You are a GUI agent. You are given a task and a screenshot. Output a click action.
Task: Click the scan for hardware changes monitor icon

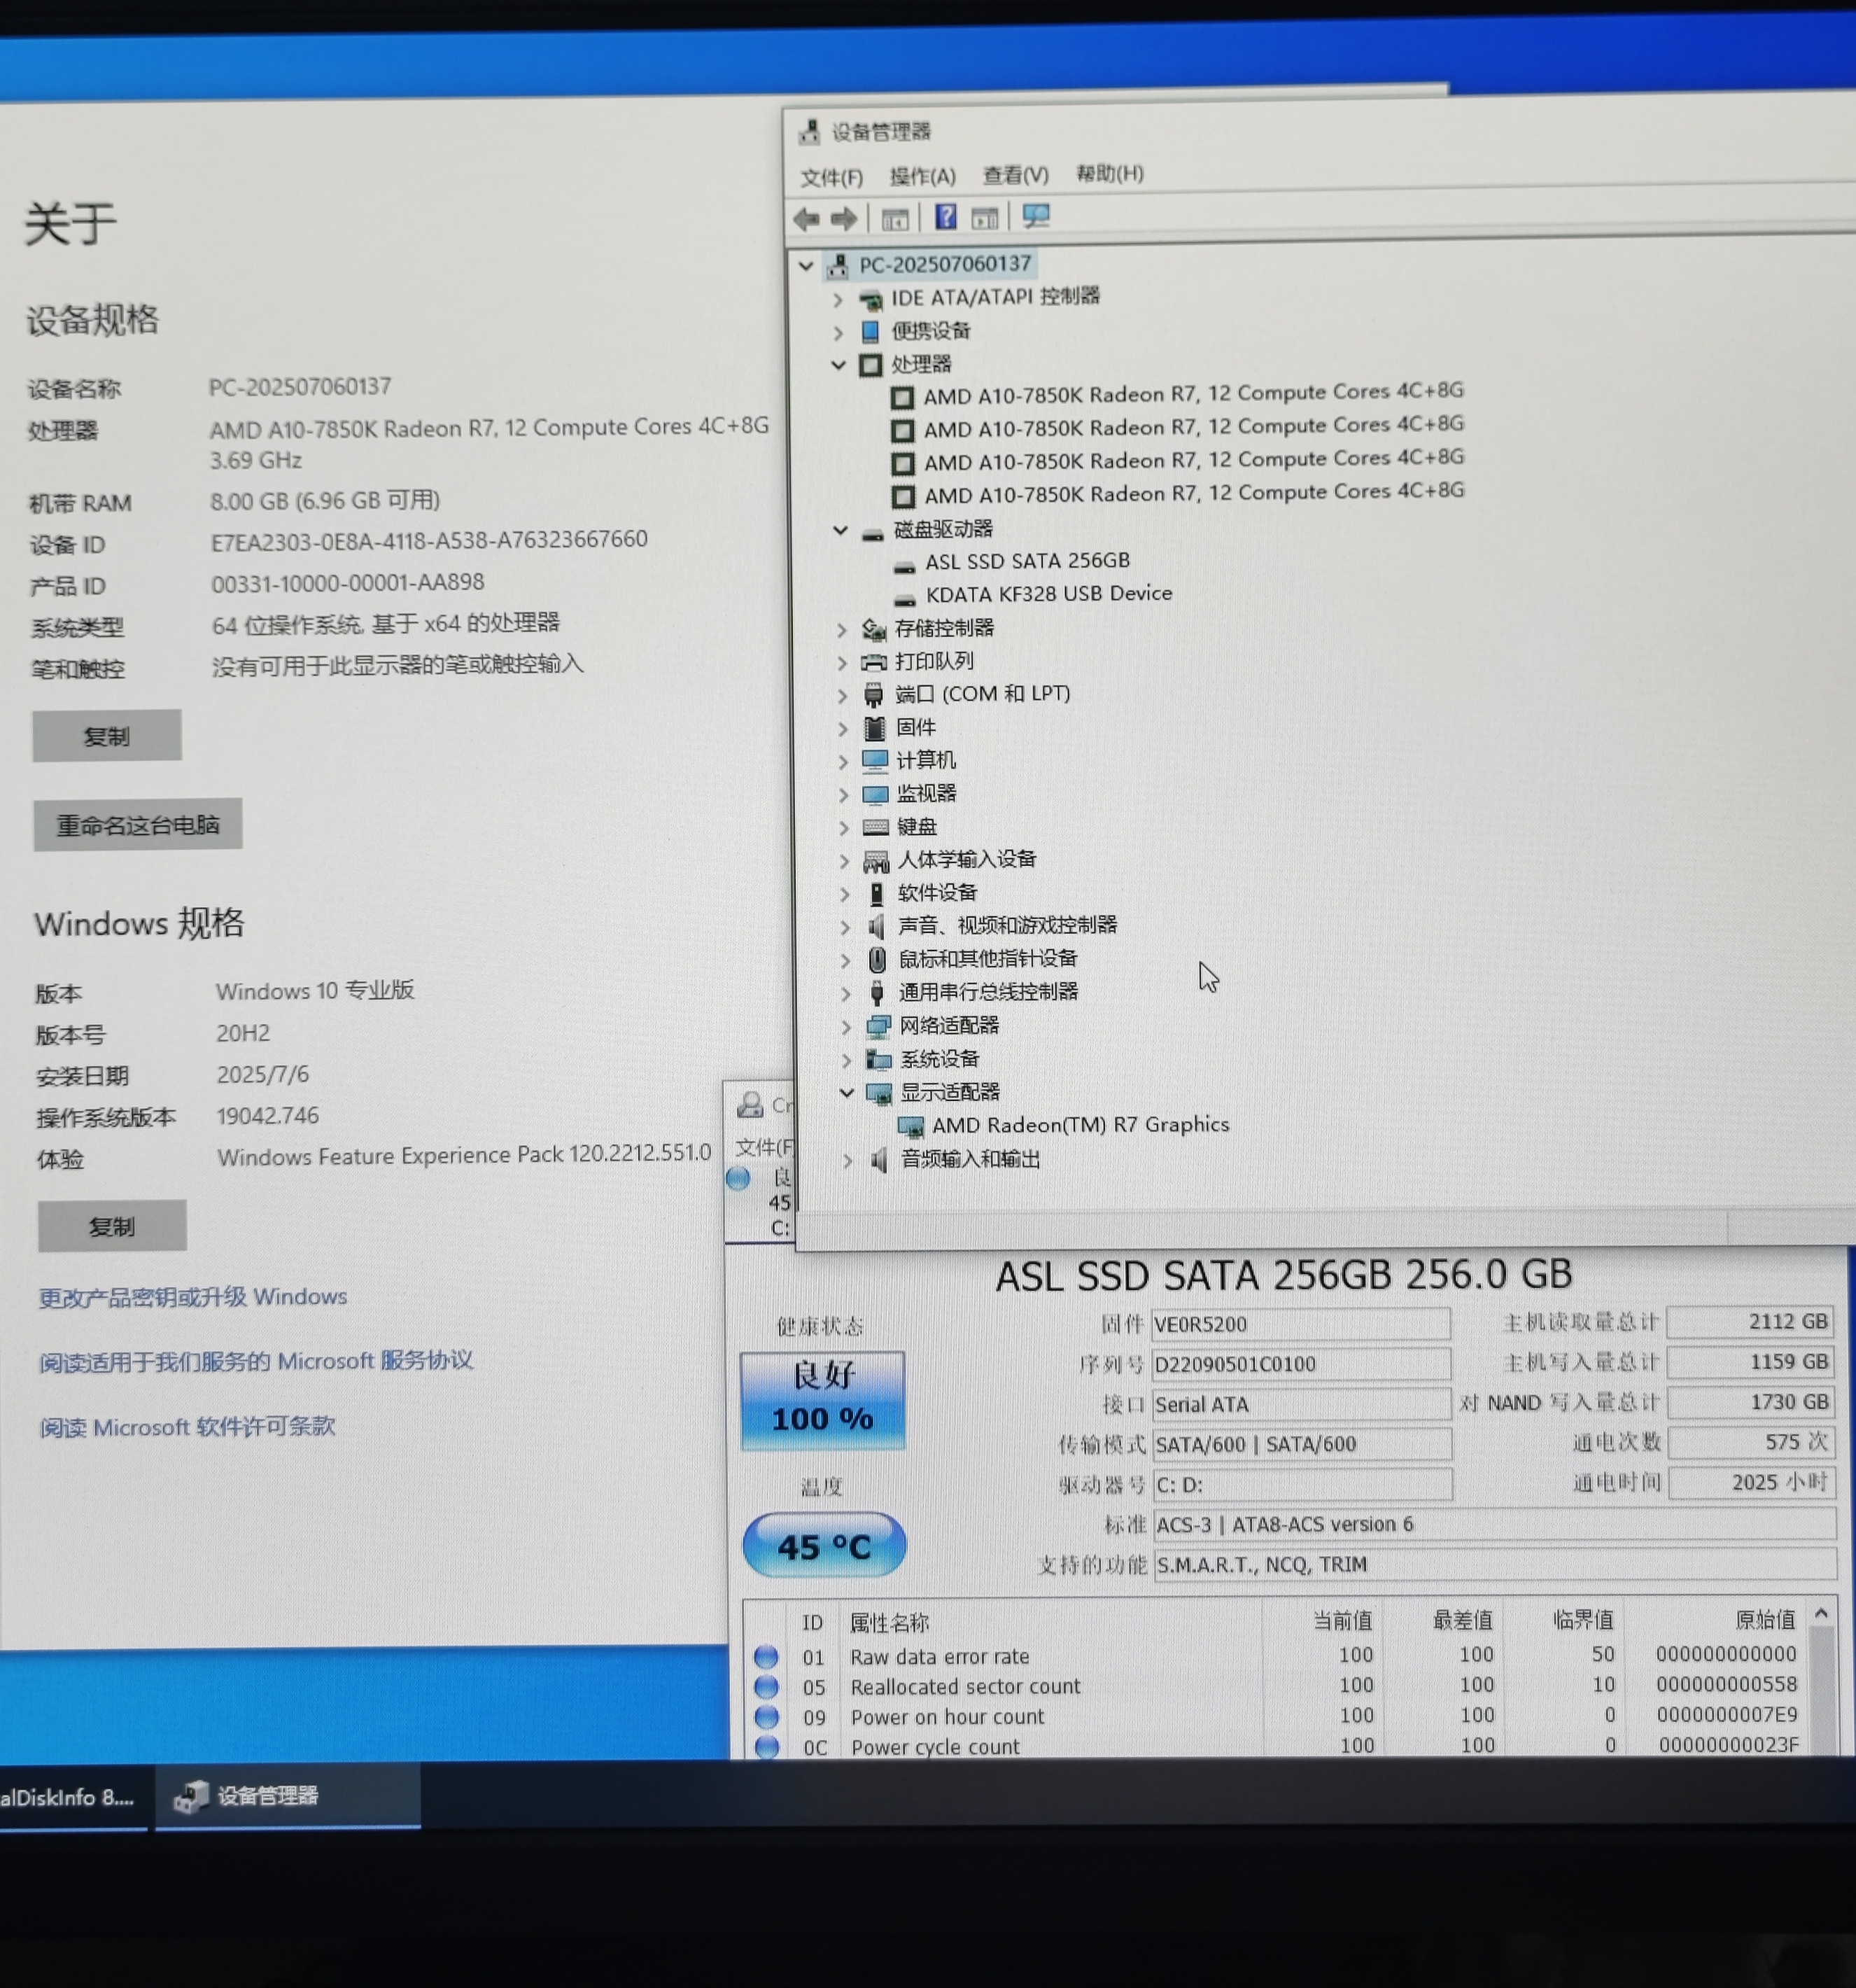tap(1036, 215)
